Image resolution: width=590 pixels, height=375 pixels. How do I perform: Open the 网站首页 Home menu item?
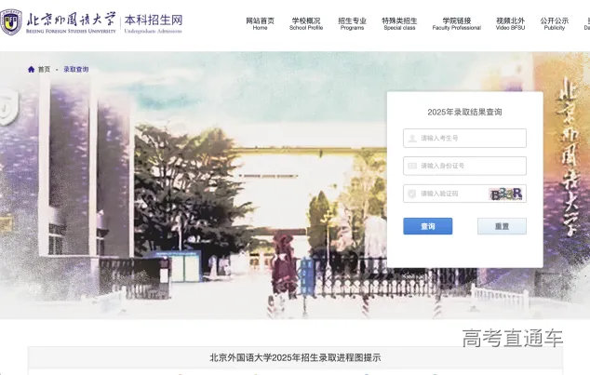click(260, 23)
